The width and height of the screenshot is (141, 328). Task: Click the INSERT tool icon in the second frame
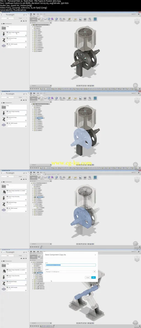[x=80, y=98]
